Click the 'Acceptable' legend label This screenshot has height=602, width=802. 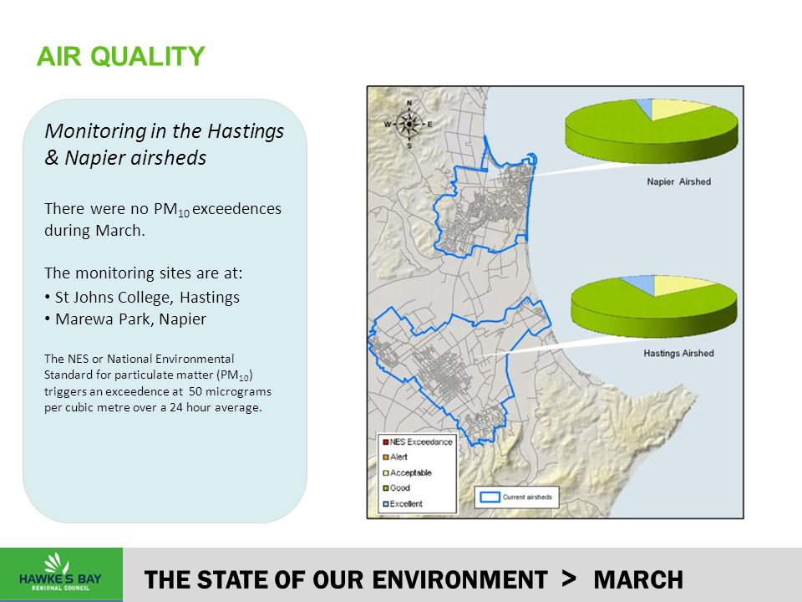click(411, 473)
